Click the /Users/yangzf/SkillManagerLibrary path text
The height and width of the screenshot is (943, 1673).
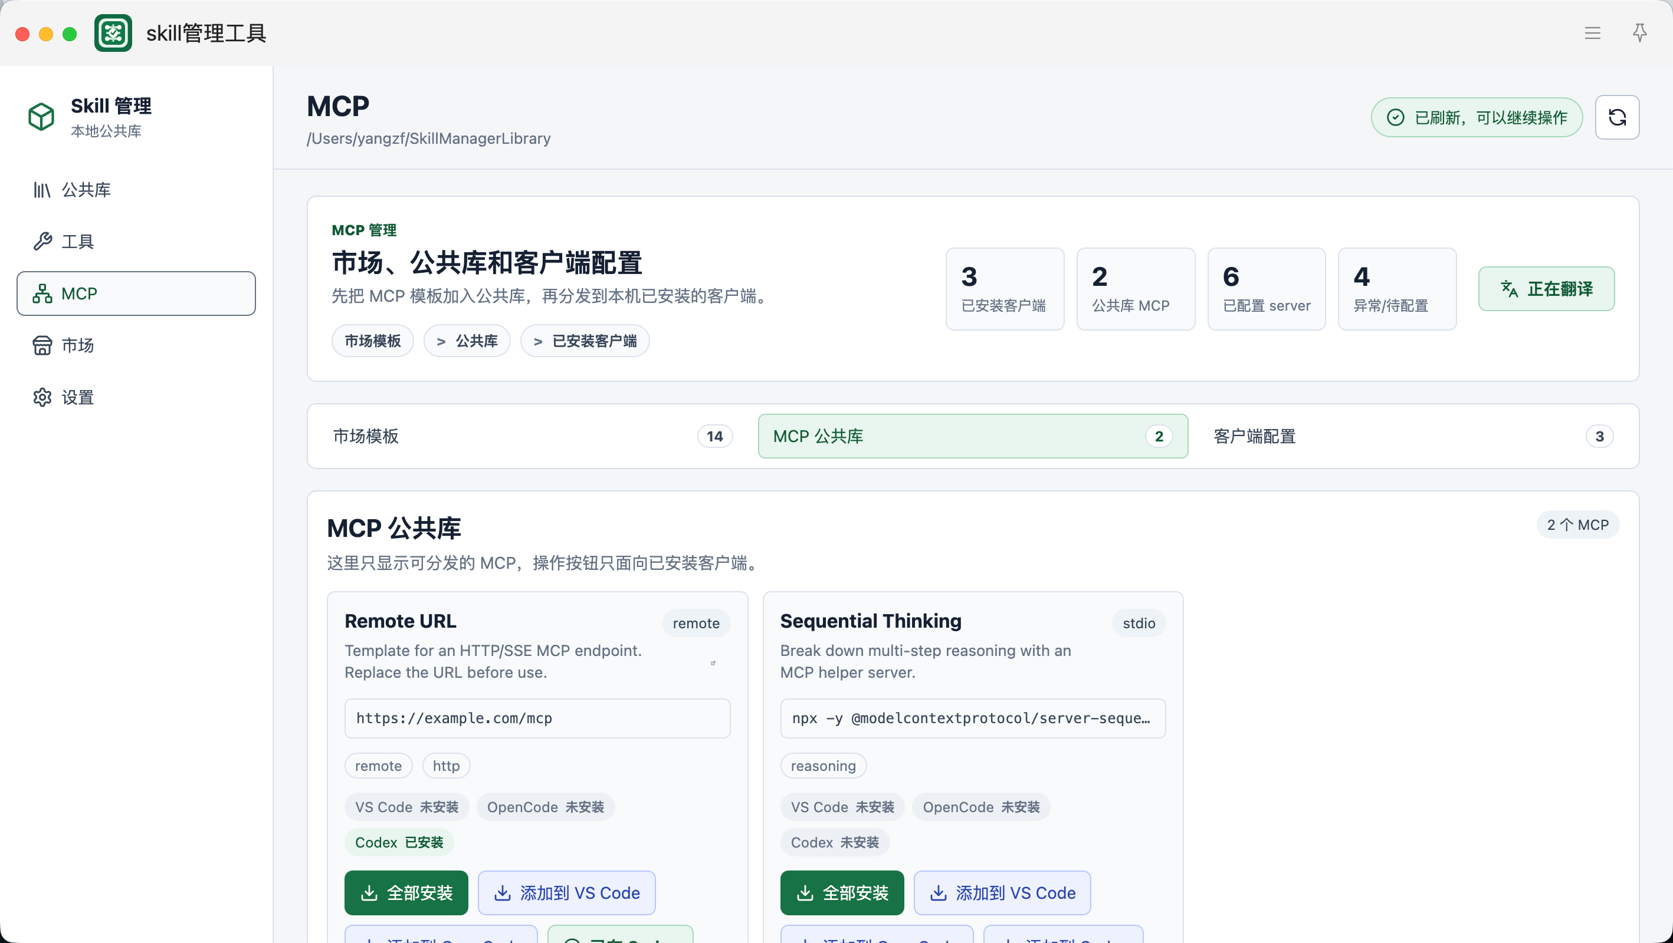429,139
